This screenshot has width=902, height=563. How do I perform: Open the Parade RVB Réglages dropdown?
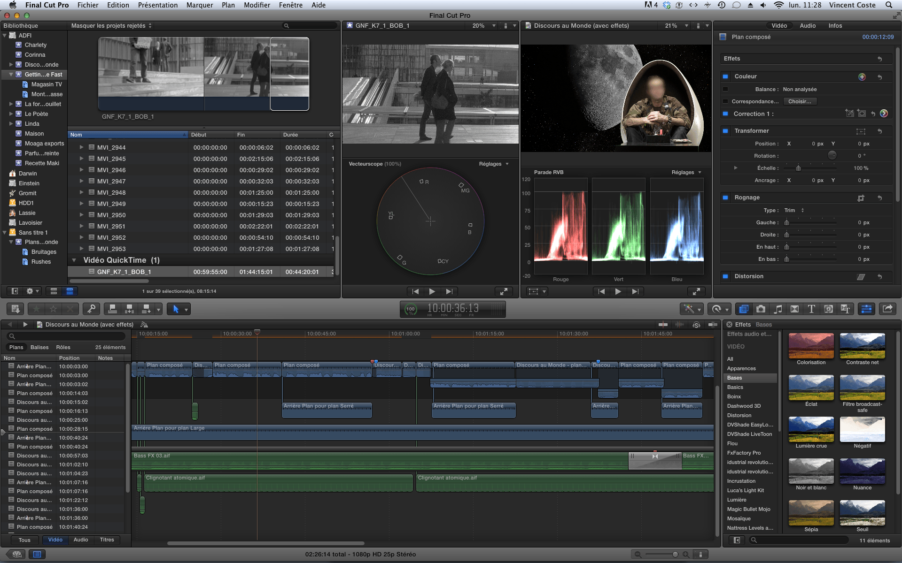(x=686, y=172)
